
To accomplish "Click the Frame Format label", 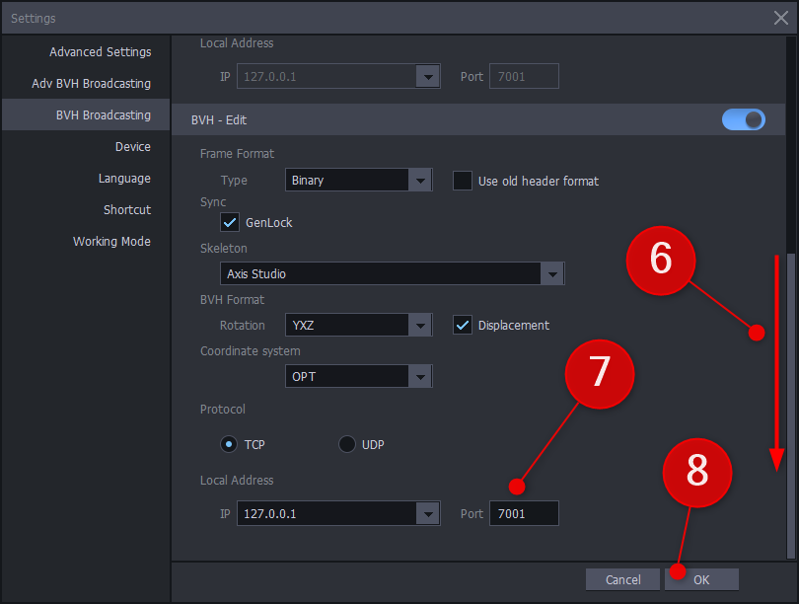I will pyautogui.click(x=237, y=153).
